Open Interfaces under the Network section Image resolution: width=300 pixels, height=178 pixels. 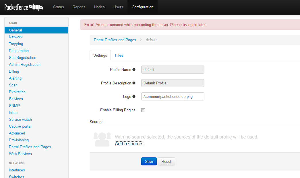[17, 170]
